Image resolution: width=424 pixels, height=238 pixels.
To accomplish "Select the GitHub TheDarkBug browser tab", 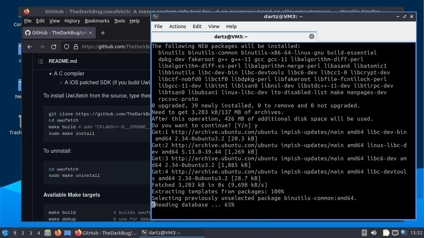I will [59, 33].
